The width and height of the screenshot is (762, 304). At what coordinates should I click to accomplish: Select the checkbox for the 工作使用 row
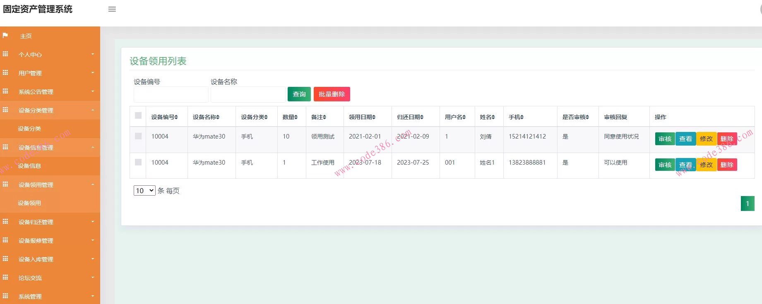click(x=138, y=162)
